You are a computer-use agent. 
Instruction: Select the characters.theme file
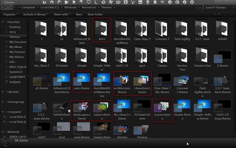(x=142, y=83)
